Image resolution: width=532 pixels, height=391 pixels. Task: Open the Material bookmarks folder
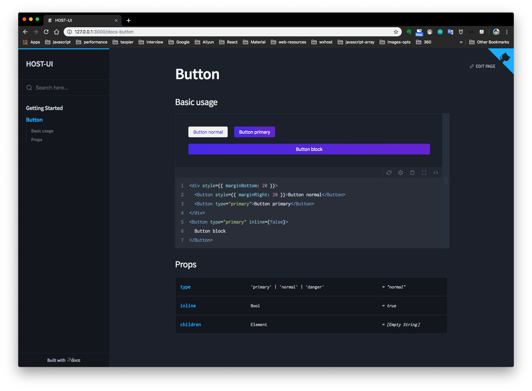pos(254,42)
